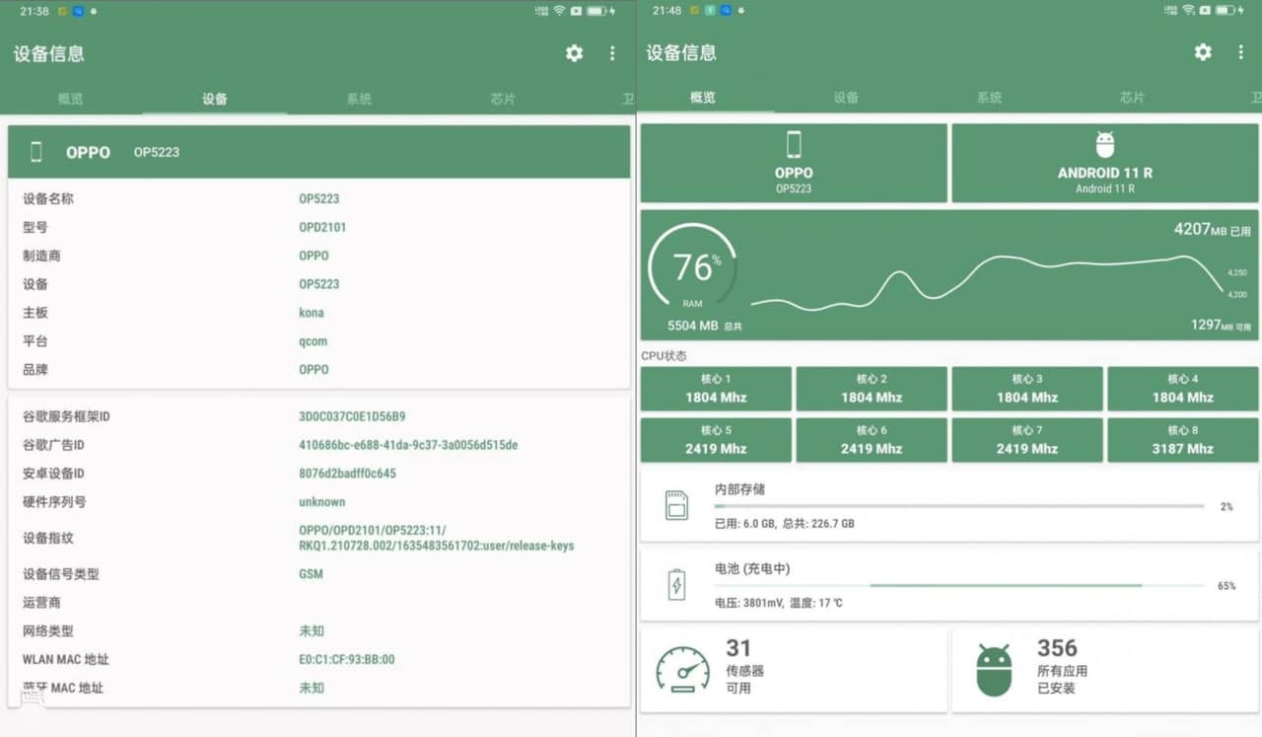Image resolution: width=1262 pixels, height=737 pixels.
Task: Open settings gear in left pane
Action: pos(574,53)
